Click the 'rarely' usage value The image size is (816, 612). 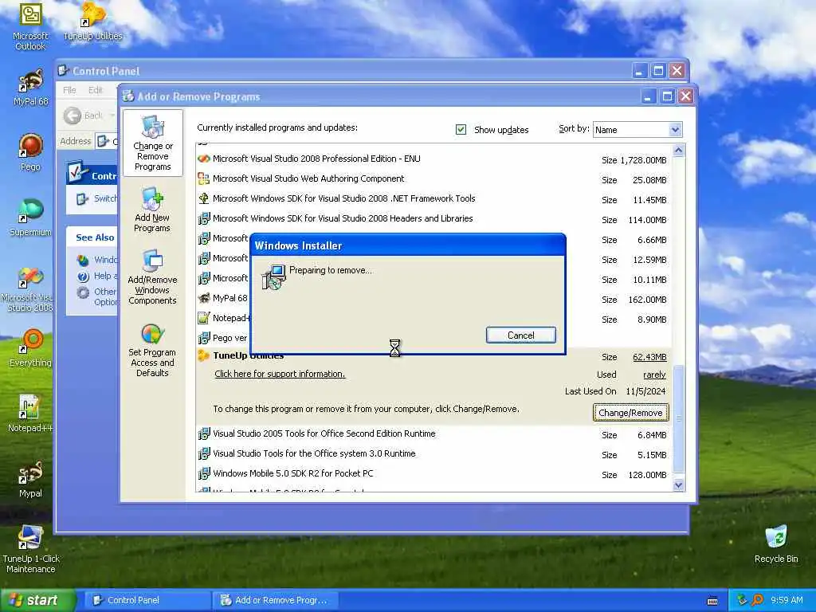point(654,375)
